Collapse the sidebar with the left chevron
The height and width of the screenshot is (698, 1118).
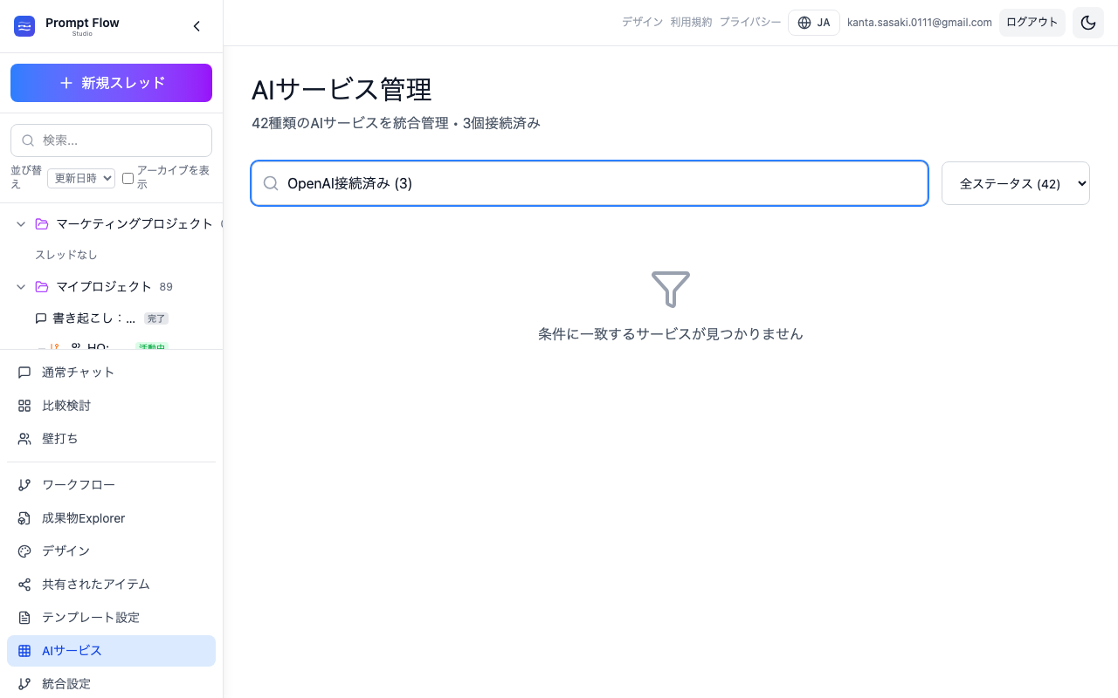click(x=197, y=26)
